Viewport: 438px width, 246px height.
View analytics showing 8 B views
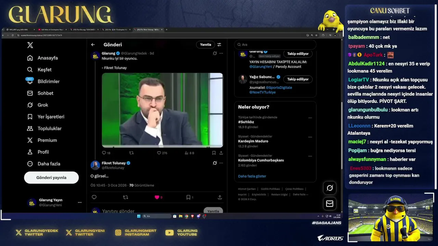pos(189,153)
